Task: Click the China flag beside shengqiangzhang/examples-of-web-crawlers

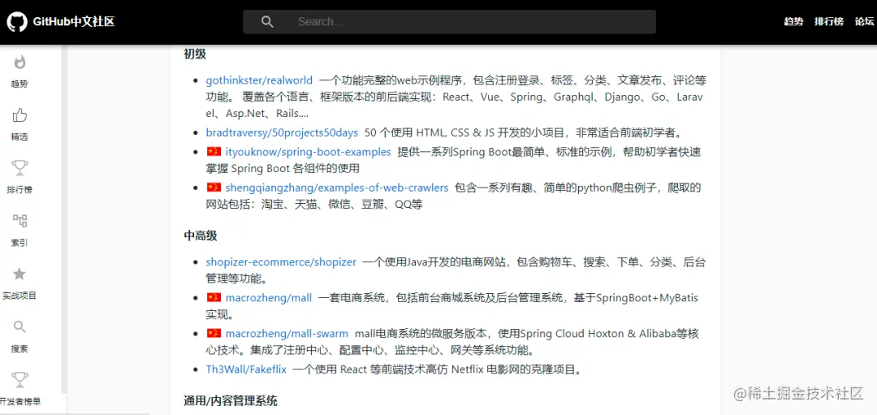Action: coord(214,188)
